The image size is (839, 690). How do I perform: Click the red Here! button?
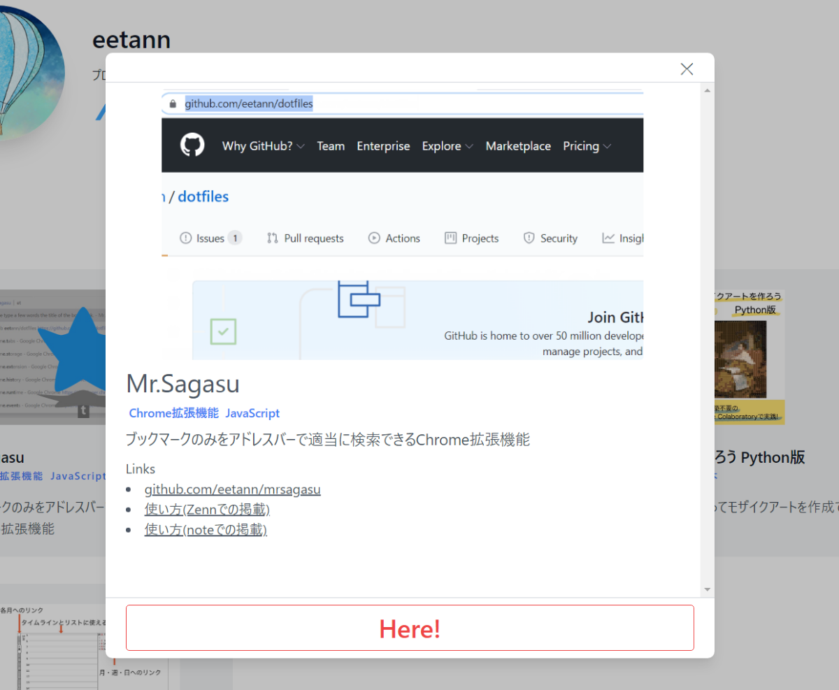(410, 628)
